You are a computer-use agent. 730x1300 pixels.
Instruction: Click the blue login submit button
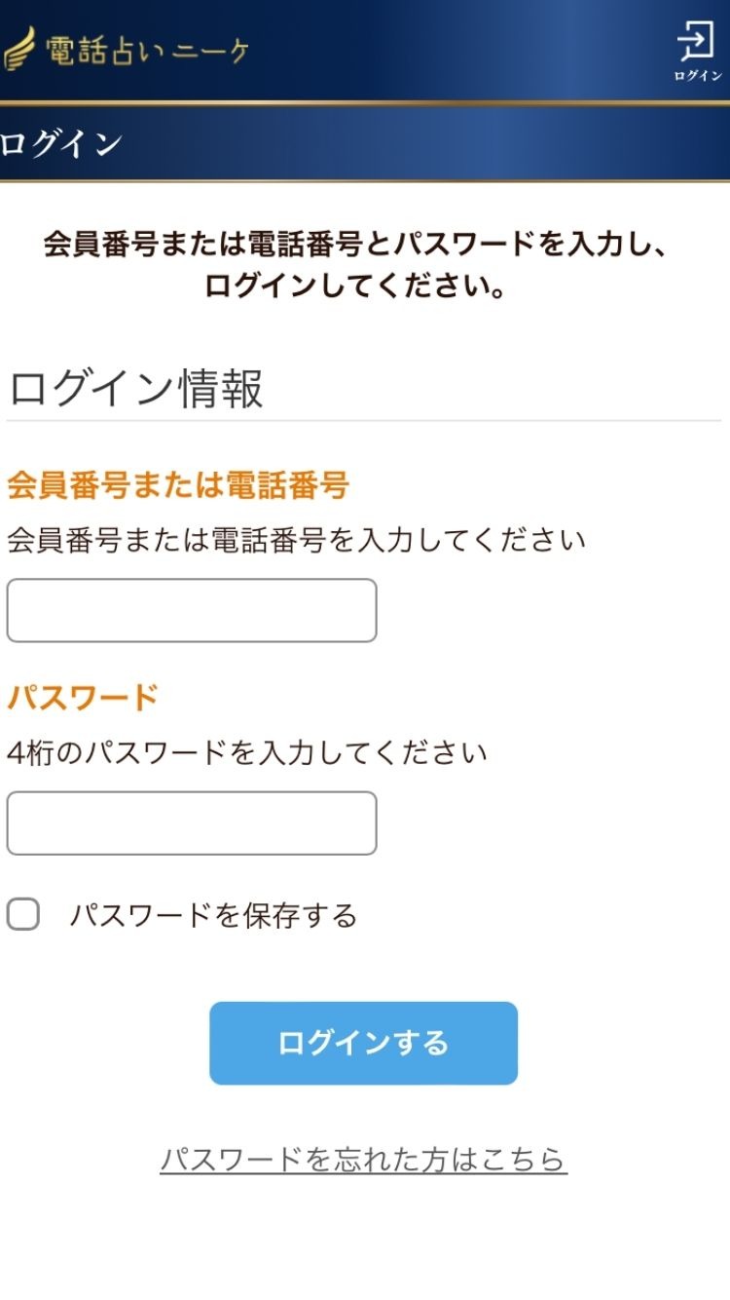[363, 1043]
